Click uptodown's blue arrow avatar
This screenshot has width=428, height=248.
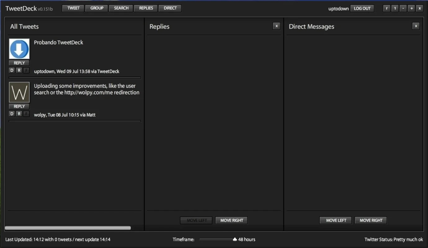pos(19,49)
